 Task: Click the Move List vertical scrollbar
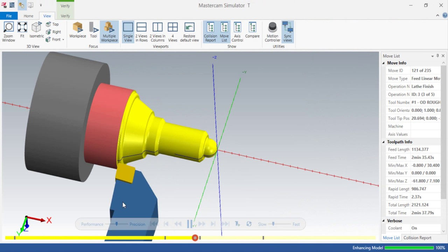pos(444,147)
